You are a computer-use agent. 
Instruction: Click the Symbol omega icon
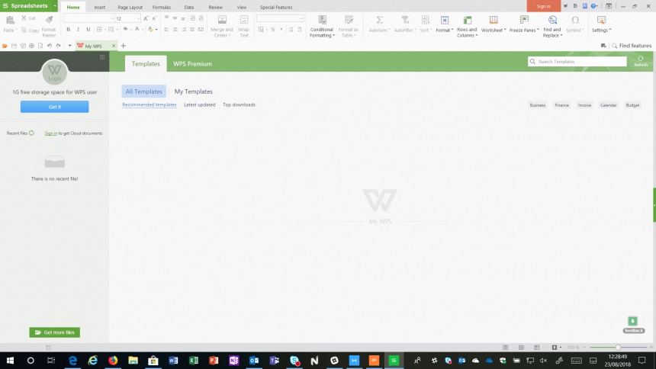pyautogui.click(x=575, y=20)
